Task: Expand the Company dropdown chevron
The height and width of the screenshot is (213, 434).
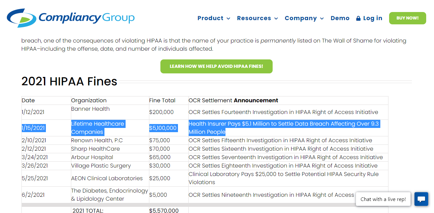Action: click(x=322, y=19)
